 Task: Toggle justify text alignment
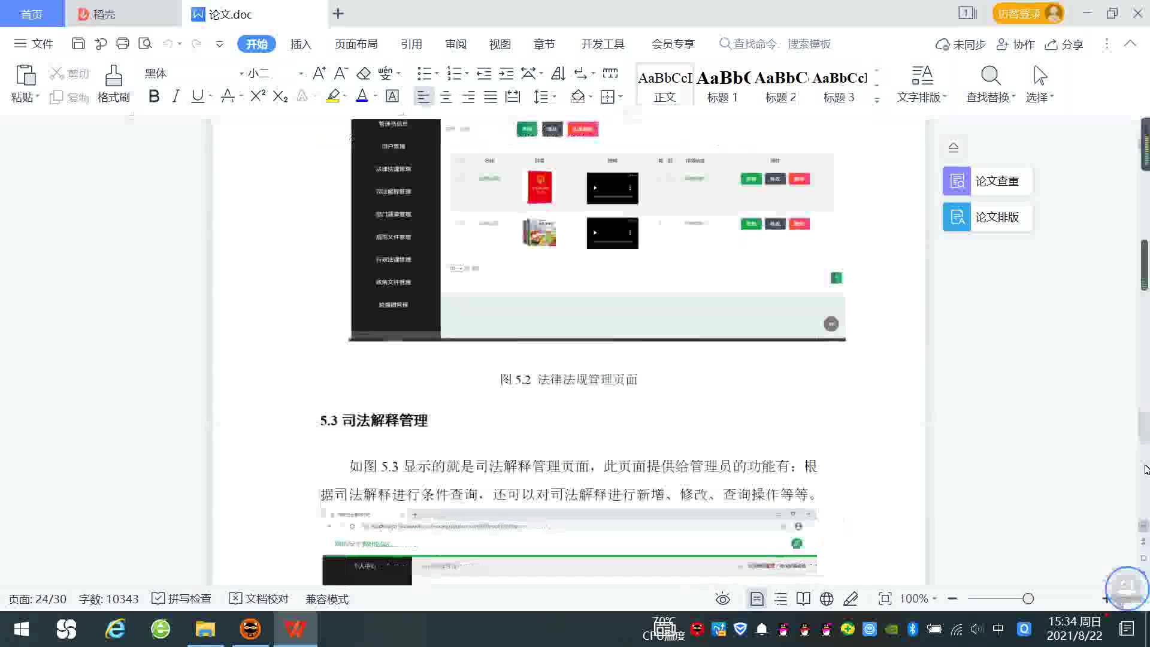(x=491, y=96)
